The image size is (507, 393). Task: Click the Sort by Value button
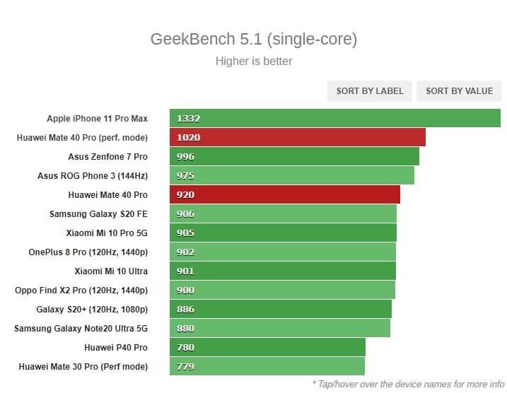459,90
